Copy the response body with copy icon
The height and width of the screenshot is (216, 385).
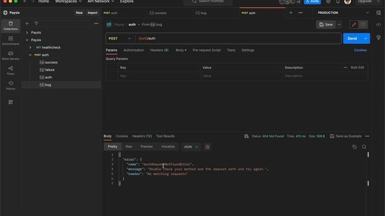tap(354, 146)
